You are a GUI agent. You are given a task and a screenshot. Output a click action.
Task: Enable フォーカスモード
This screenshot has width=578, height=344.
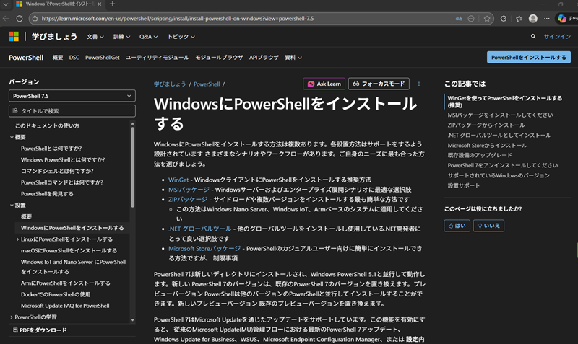[379, 84]
